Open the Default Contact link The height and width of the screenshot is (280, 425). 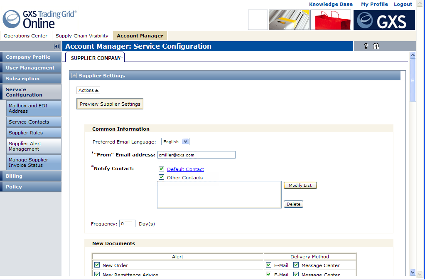pyautogui.click(x=185, y=169)
